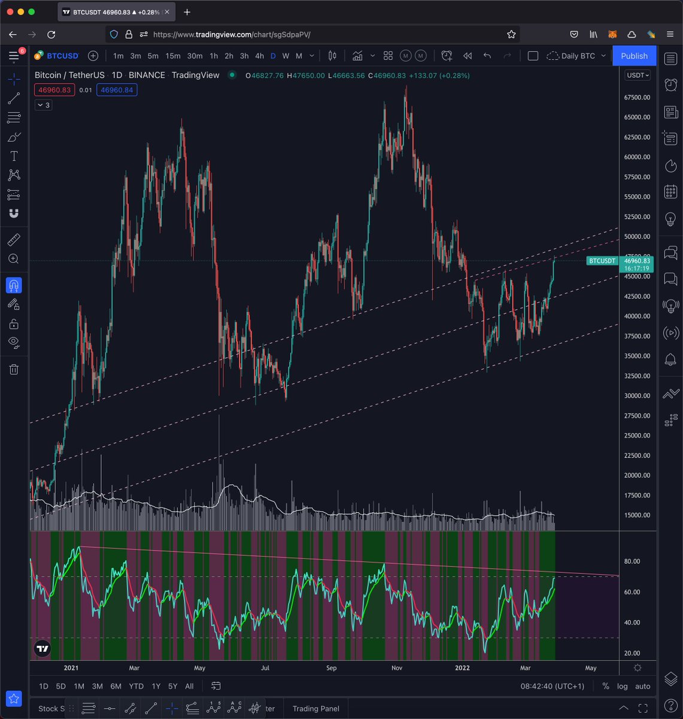The width and height of the screenshot is (683, 719).
Task: Set date range to 6M
Action: [116, 686]
